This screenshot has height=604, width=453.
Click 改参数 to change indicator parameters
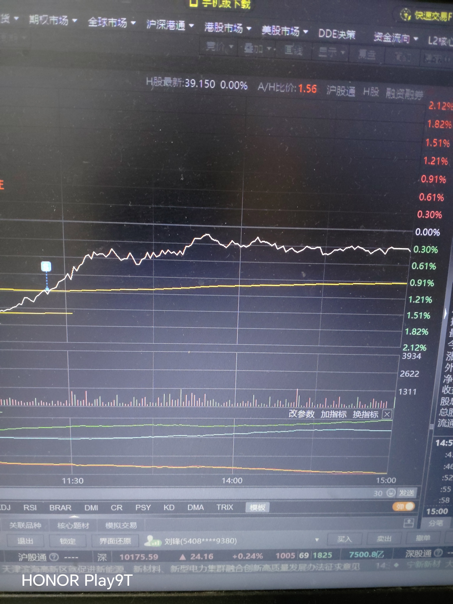click(301, 414)
